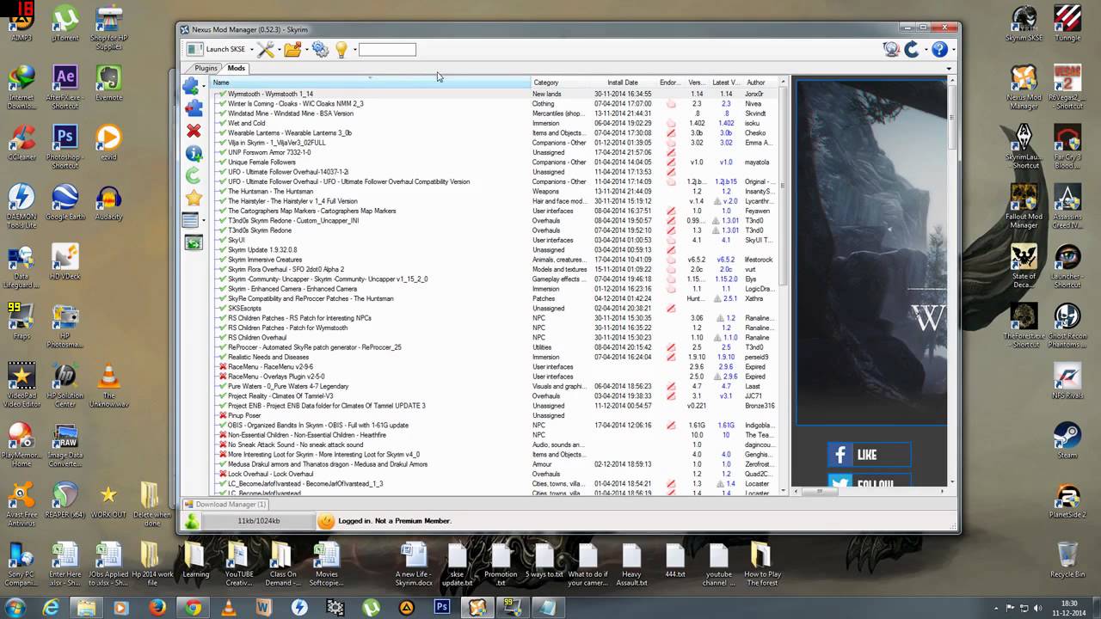Click the right panel horizontal scrollbar
Image resolution: width=1101 pixels, height=619 pixels.
[870, 491]
